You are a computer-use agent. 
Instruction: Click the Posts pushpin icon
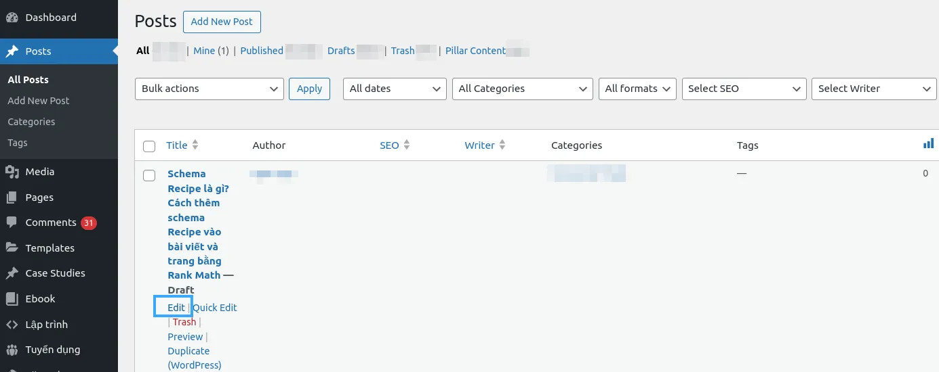pyautogui.click(x=12, y=51)
